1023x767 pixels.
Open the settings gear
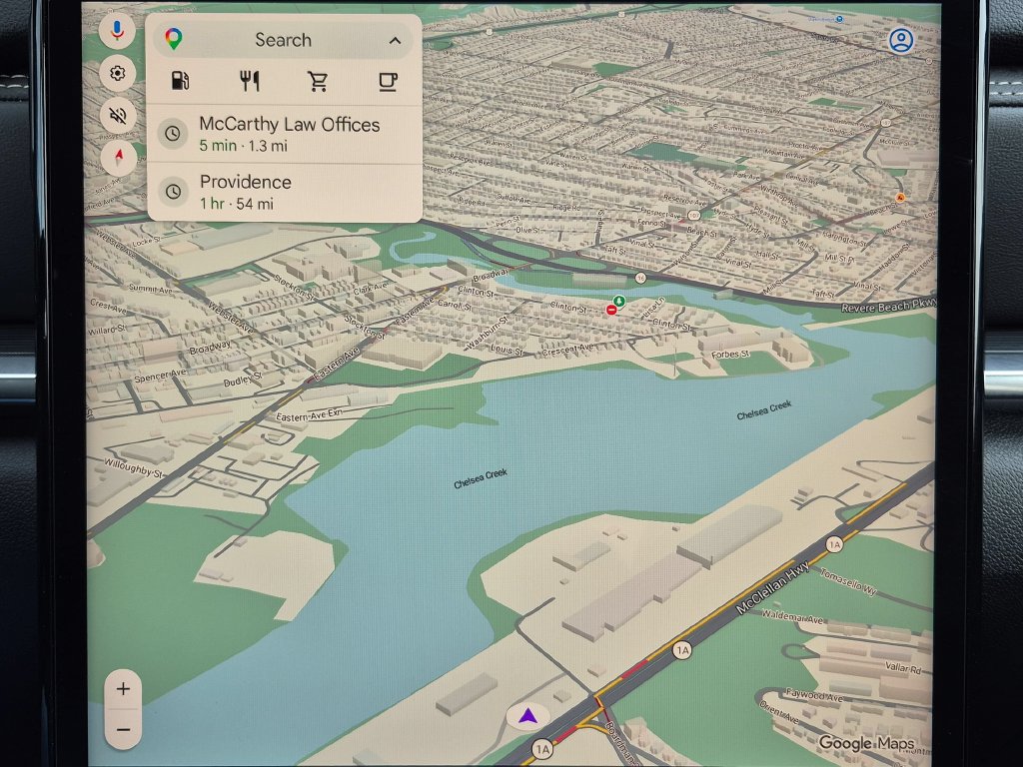(118, 73)
